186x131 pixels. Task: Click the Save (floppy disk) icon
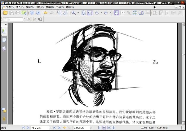tap(11, 13)
